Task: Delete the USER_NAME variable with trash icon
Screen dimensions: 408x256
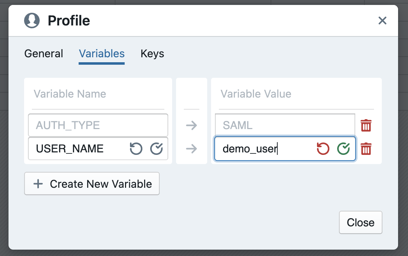Action: 366,149
